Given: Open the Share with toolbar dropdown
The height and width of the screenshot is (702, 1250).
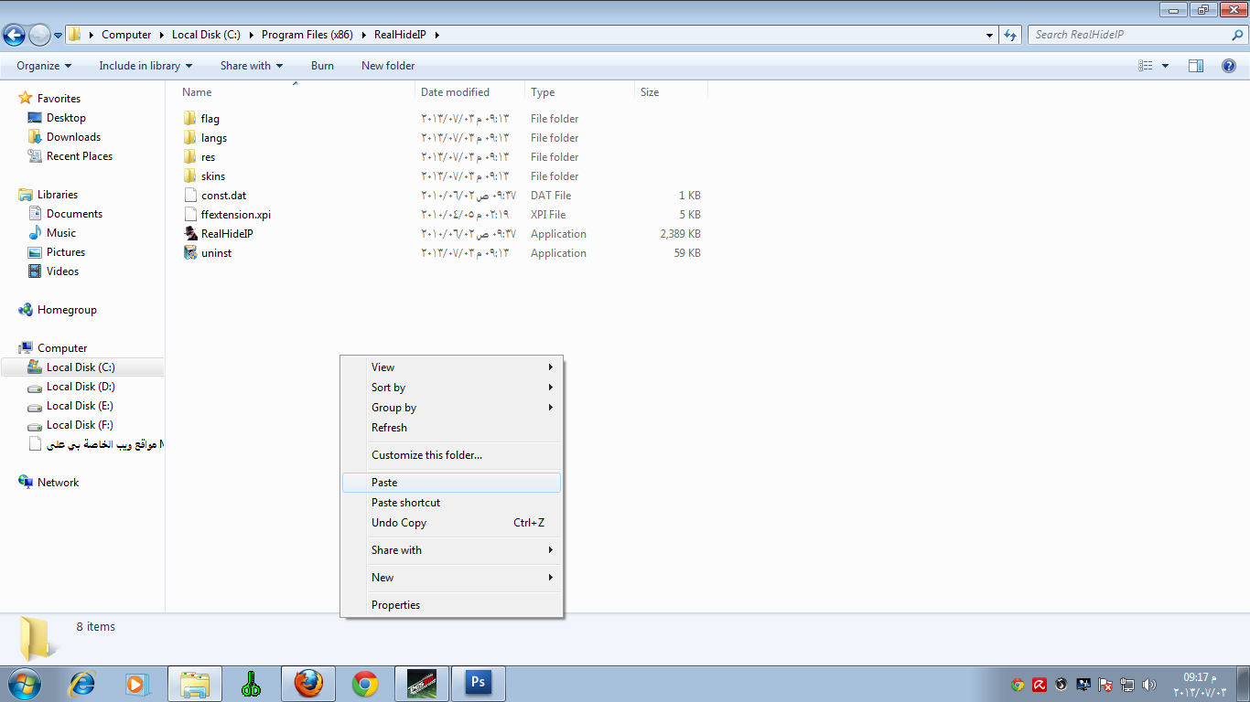Looking at the screenshot, I should [x=252, y=66].
